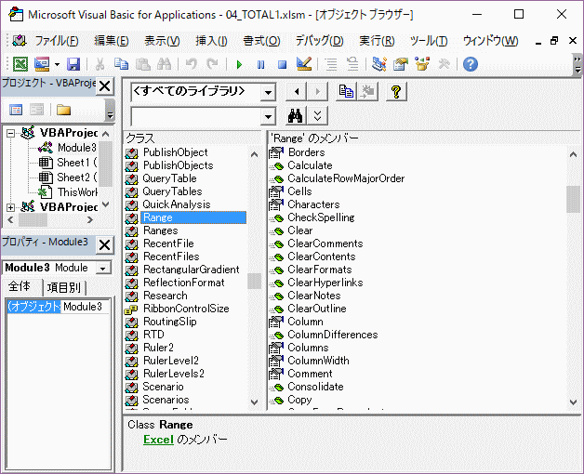Open the 実行(R) menu
Image resolution: width=584 pixels, height=474 pixels.
pyautogui.click(x=377, y=41)
